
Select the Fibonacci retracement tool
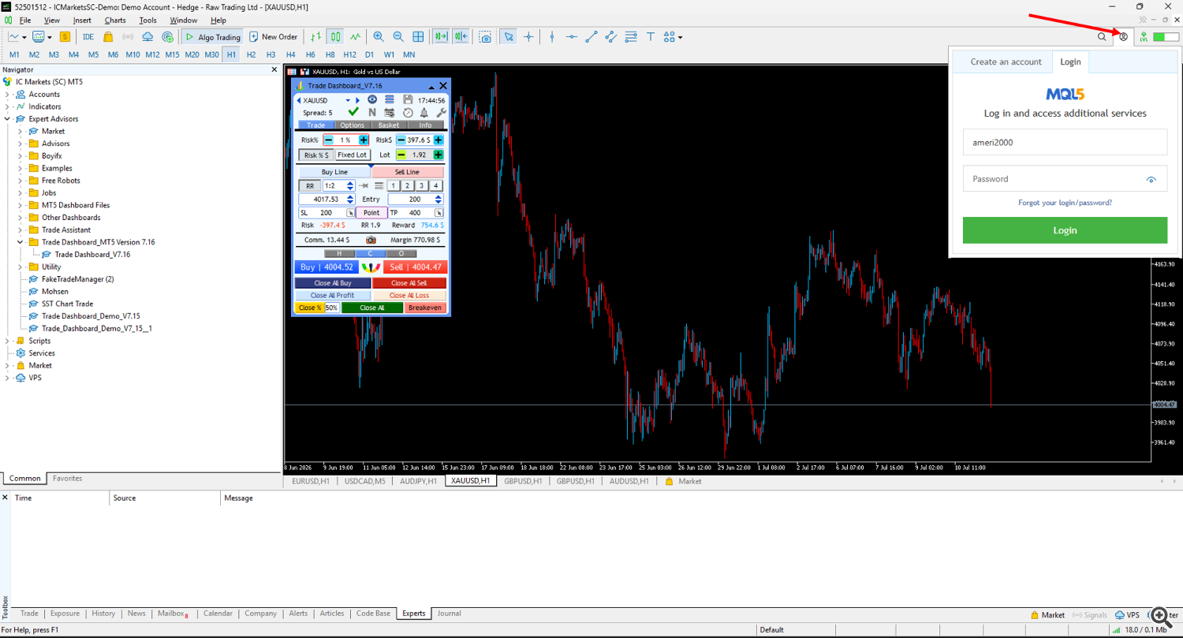[630, 36]
